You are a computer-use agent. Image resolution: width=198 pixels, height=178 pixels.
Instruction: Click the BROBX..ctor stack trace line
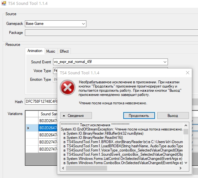123,142
